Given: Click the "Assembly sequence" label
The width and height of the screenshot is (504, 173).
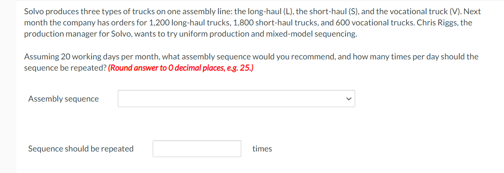Looking at the screenshot, I should (63, 99).
